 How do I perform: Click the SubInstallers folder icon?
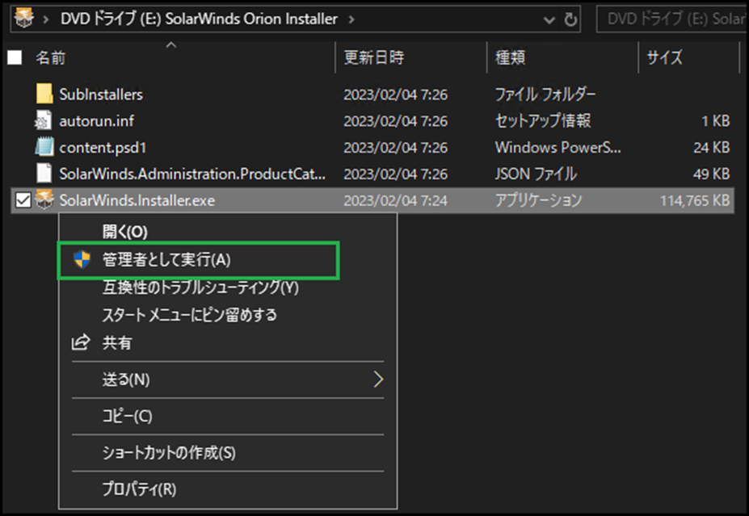point(44,94)
